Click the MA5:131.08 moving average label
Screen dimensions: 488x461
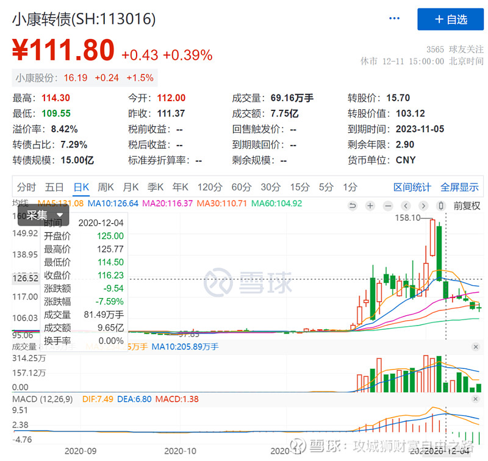(x=60, y=204)
